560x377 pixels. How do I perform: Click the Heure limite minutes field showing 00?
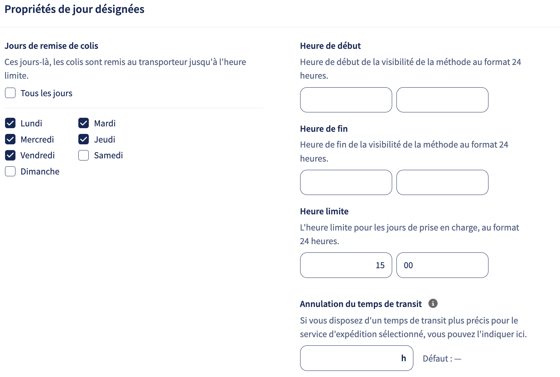point(442,265)
